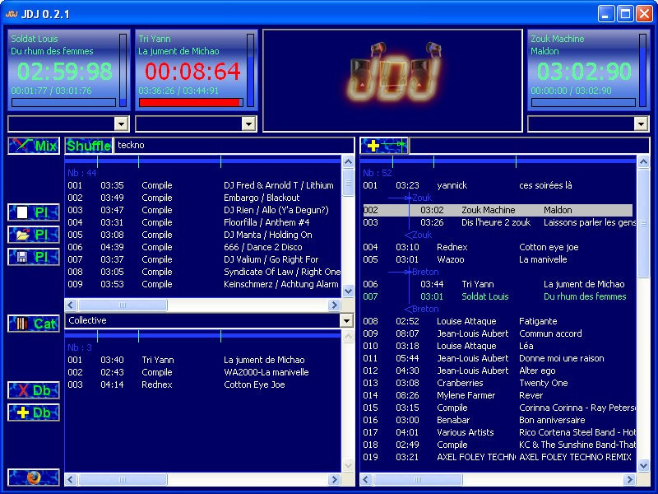Click Tri Yann deck vertical volume bar
This screenshot has height=494, width=658.
point(251,70)
